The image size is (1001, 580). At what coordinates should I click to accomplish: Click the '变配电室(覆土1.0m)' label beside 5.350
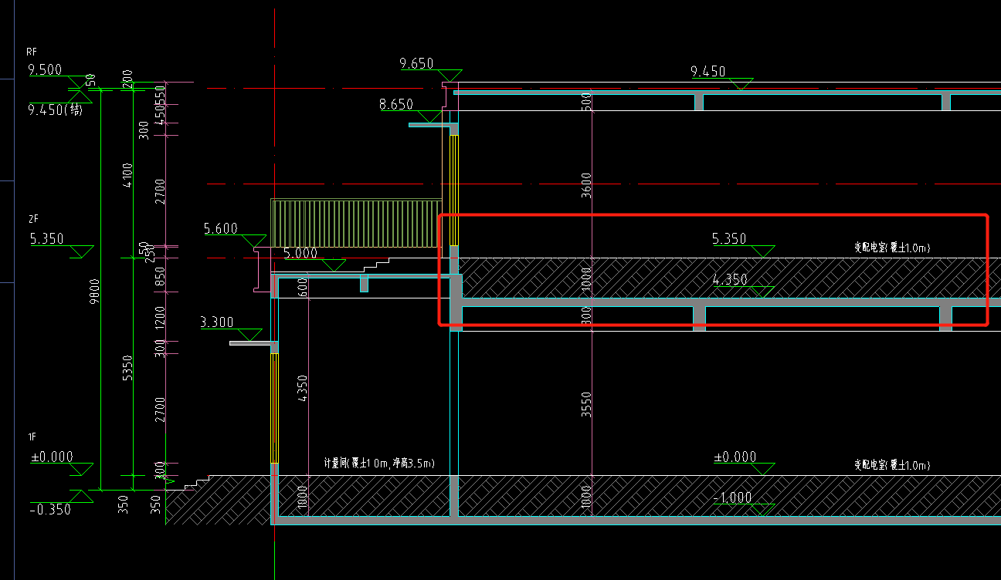pos(891,248)
